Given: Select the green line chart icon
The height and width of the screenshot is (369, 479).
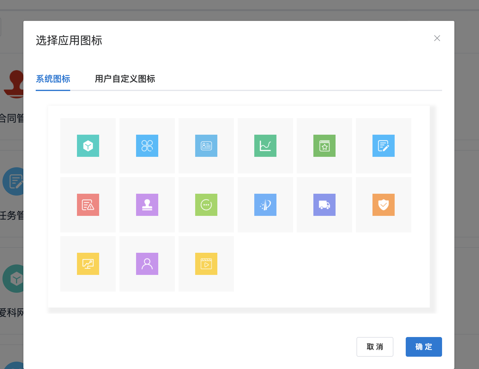Looking at the screenshot, I should (265, 146).
